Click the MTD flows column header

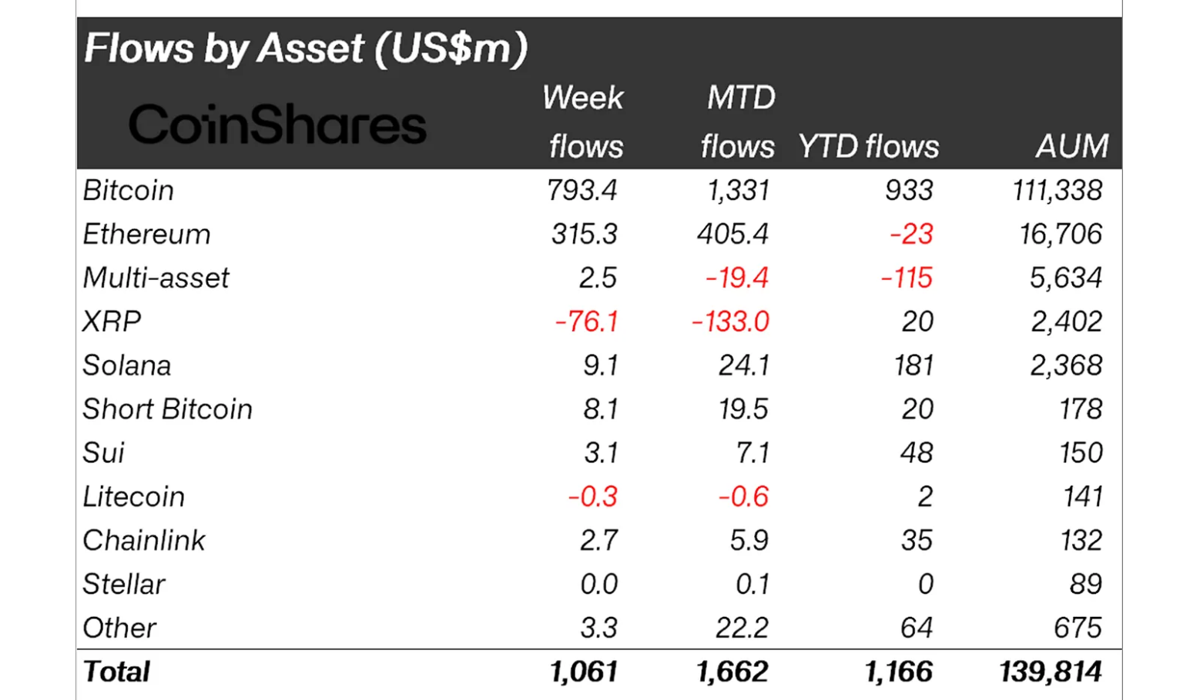click(738, 122)
